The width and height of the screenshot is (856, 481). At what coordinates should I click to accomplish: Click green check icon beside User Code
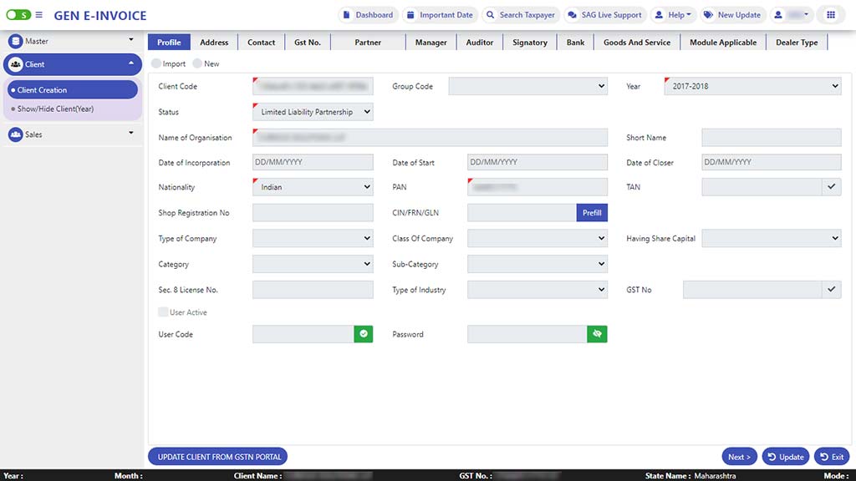pyautogui.click(x=364, y=334)
